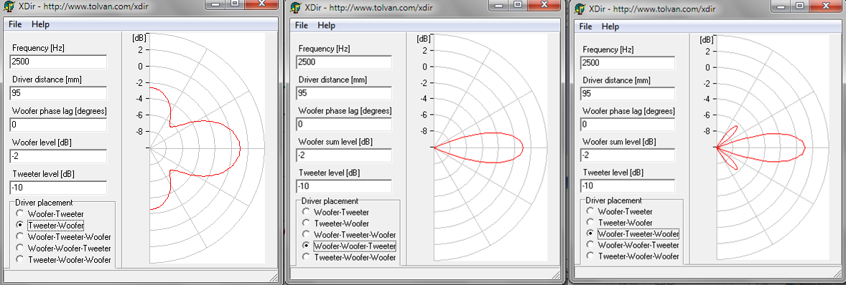Image resolution: width=846 pixels, height=285 pixels.
Task: Open the File menu in the left XDir window
Action: pyautogui.click(x=15, y=24)
